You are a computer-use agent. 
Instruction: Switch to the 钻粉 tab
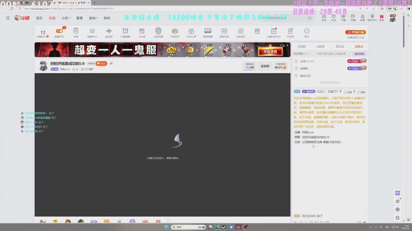pyautogui.click(x=359, y=46)
